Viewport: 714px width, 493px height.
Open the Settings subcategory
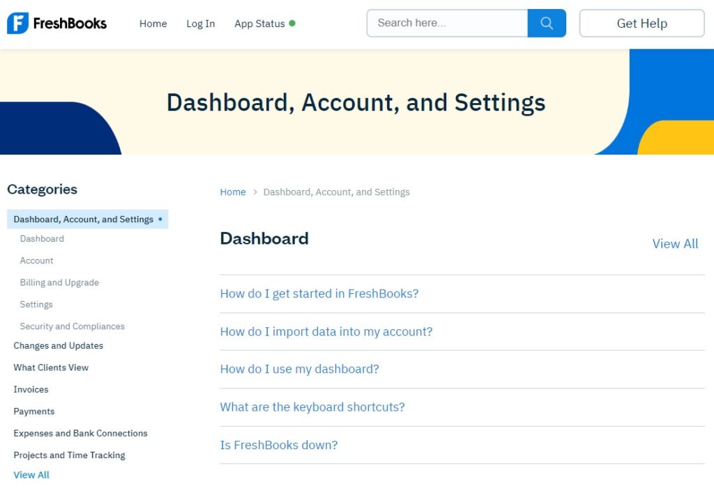pyautogui.click(x=36, y=304)
